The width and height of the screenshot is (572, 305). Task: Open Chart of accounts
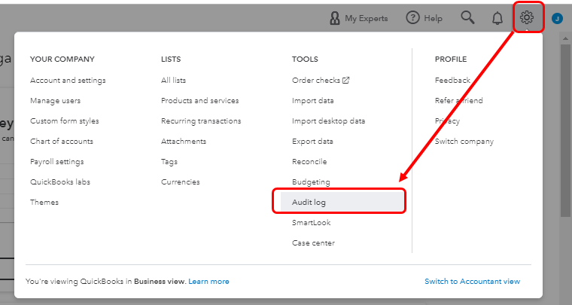click(62, 141)
